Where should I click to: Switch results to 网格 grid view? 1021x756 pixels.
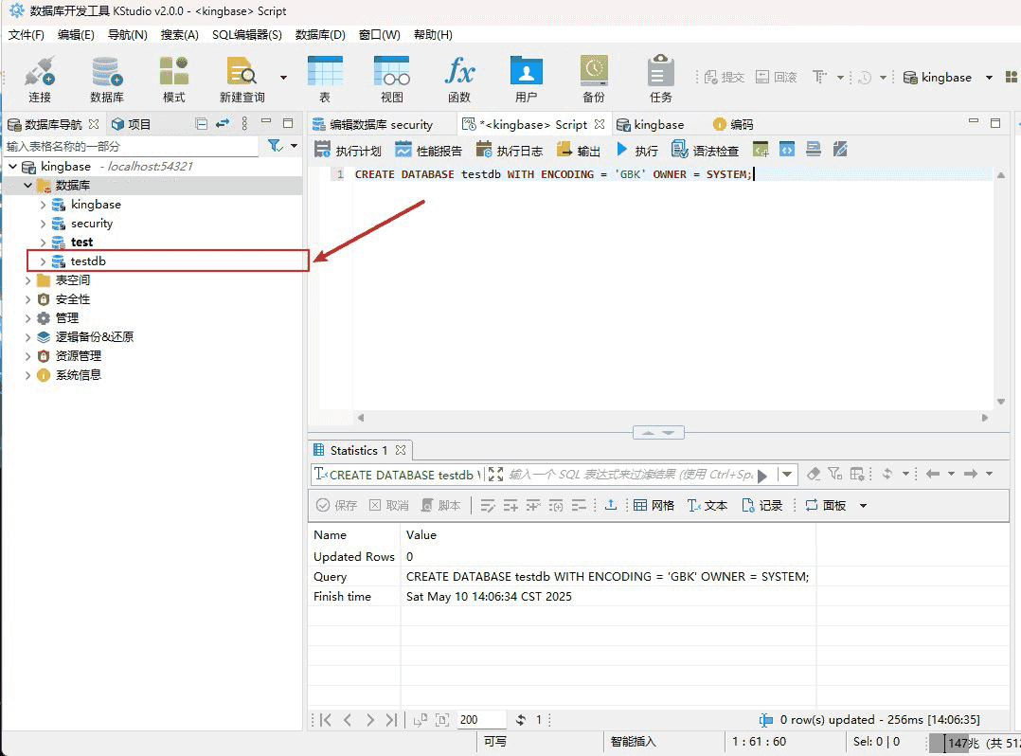[x=654, y=505]
